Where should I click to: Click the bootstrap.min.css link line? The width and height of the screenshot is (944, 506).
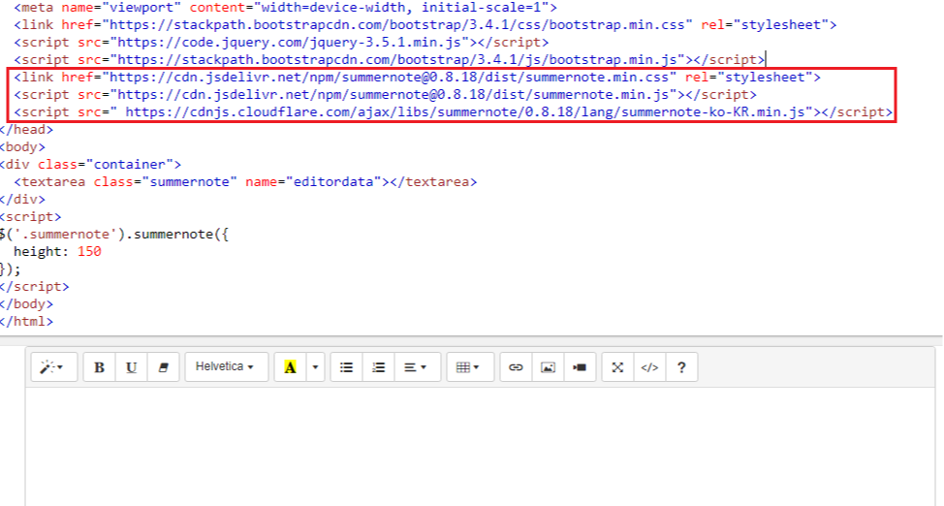(425, 24)
